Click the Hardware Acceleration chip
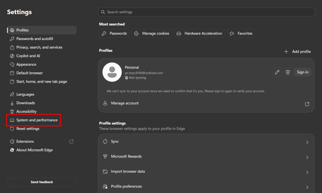Viewport: 322px width, 193px height. click(x=199, y=33)
